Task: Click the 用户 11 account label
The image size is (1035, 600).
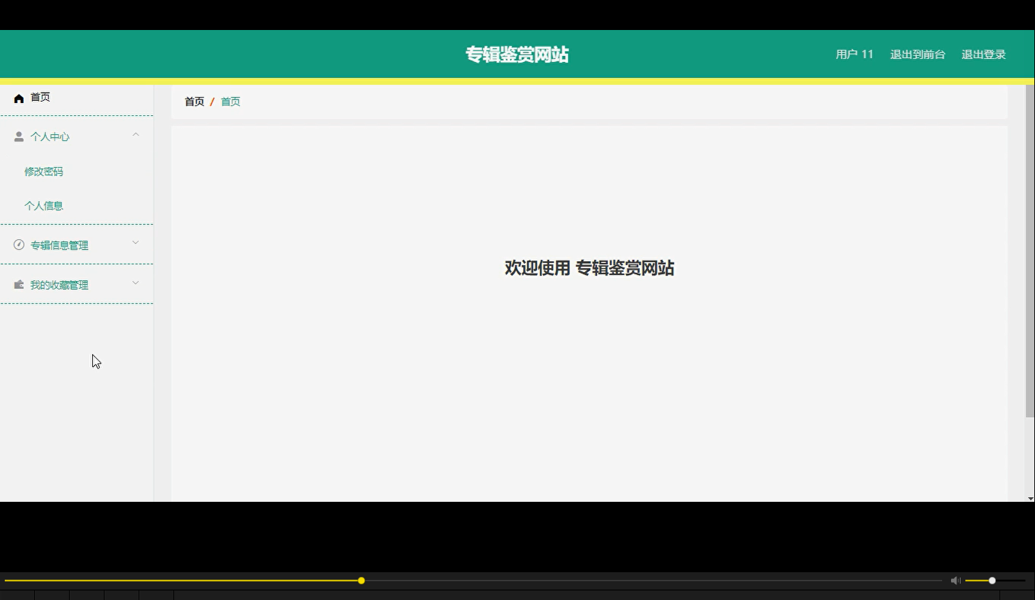Action: point(853,54)
